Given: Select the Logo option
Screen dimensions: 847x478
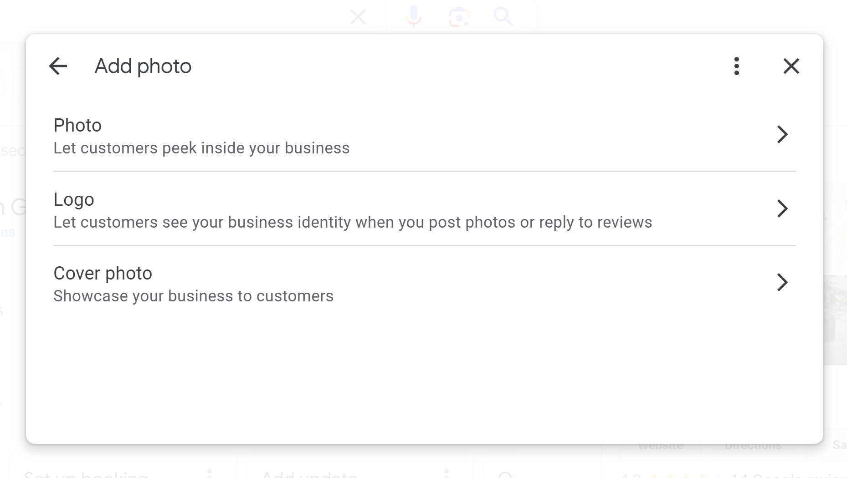Looking at the screenshot, I should [x=74, y=200].
